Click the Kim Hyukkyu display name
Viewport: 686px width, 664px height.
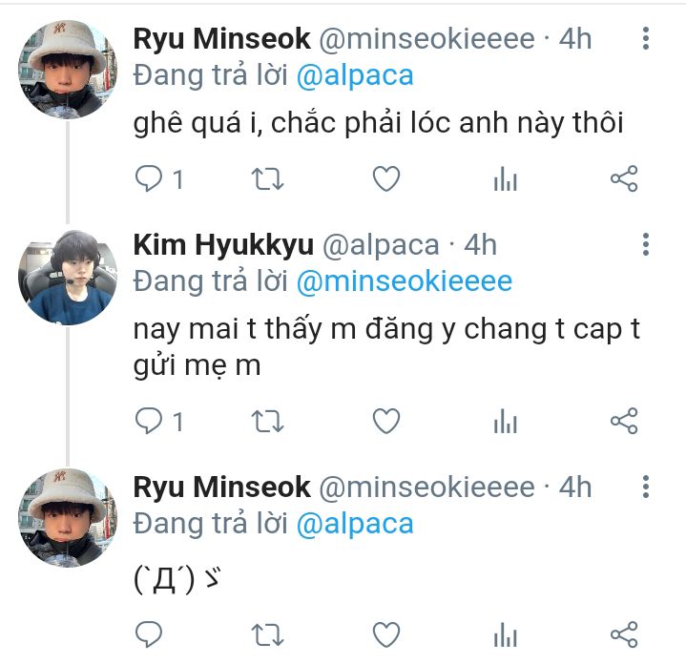pyautogui.click(x=222, y=245)
